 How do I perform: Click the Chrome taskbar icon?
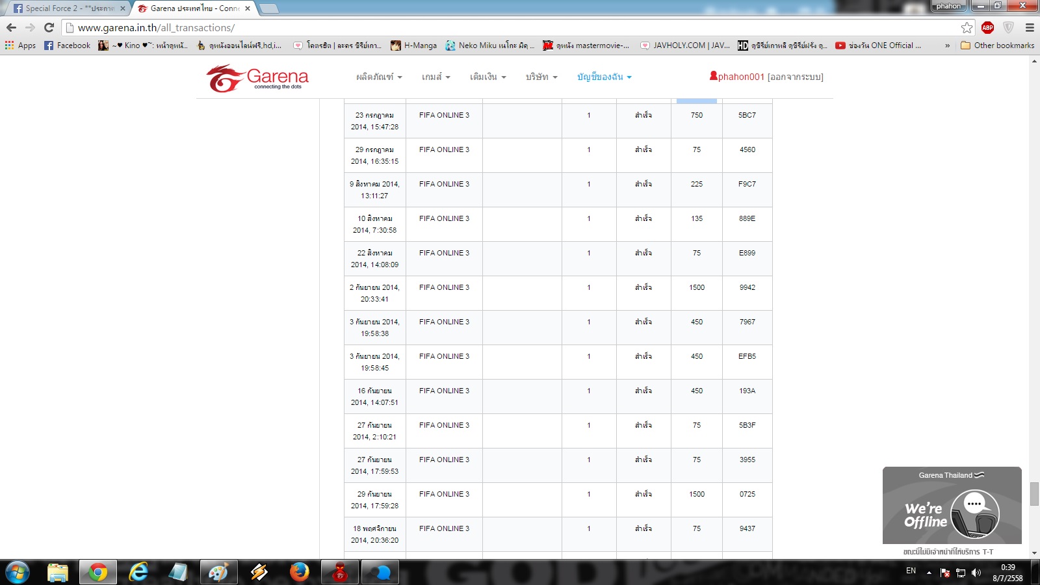click(98, 573)
